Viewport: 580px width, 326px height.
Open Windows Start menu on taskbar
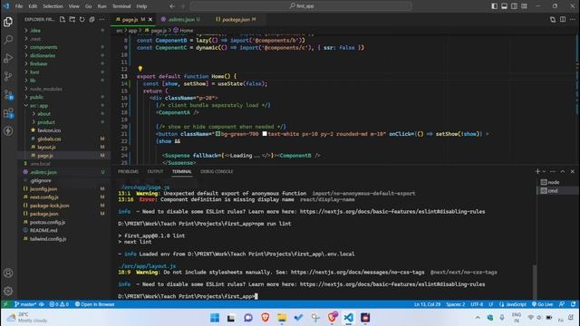(215, 318)
